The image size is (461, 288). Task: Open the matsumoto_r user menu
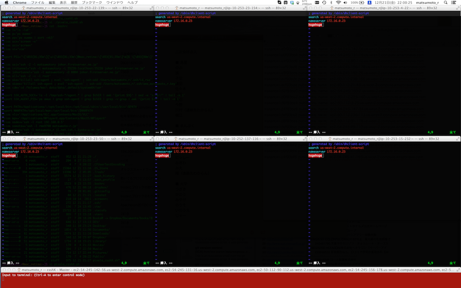[427, 2]
